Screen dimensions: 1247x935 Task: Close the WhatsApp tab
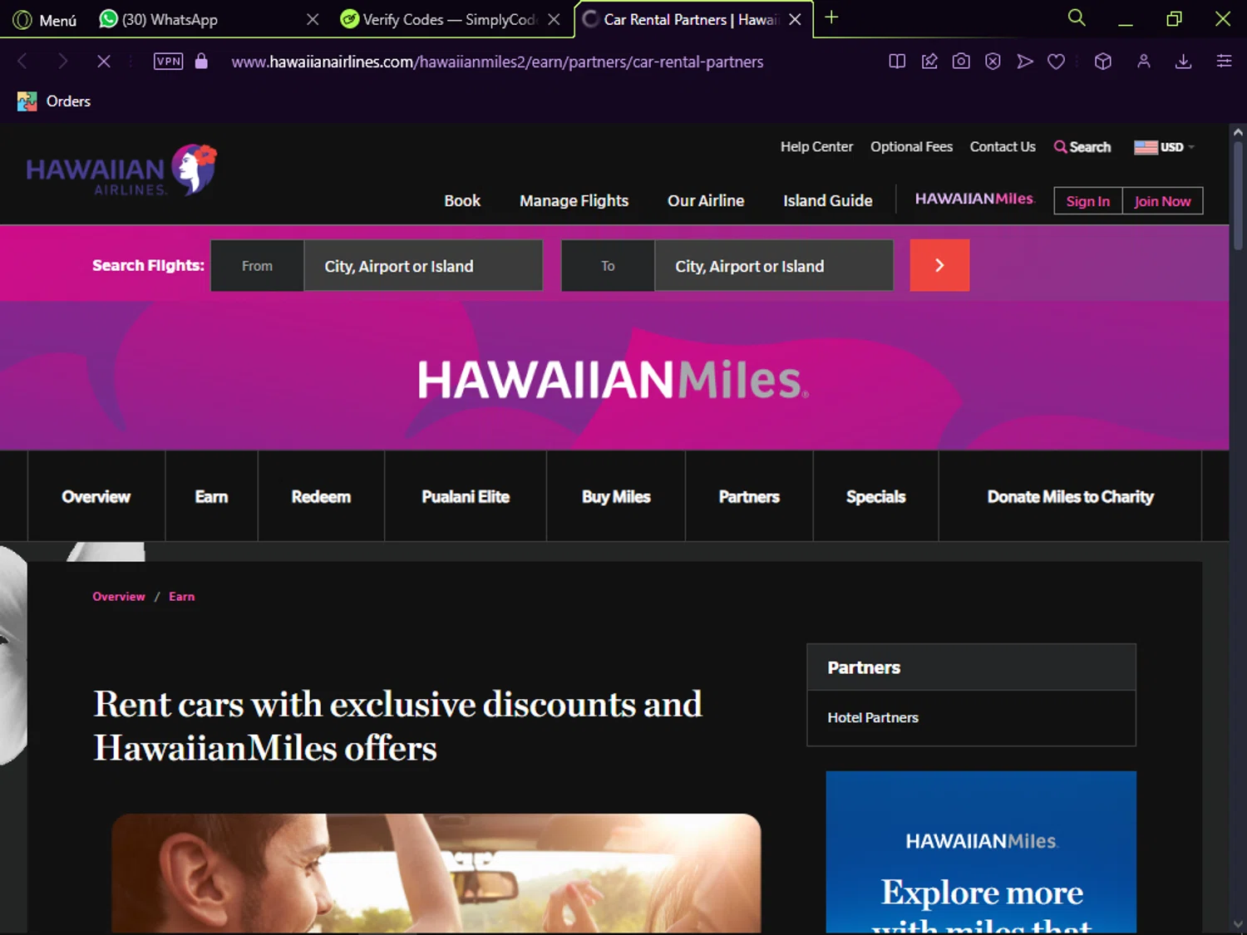313,19
